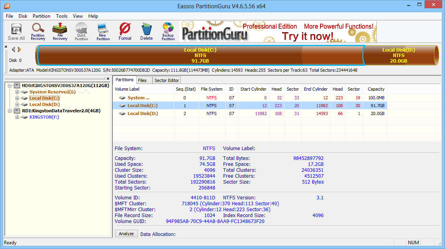Switch to the Sector Editor tab
Screen dimensions: 445x249
[x=166, y=80]
